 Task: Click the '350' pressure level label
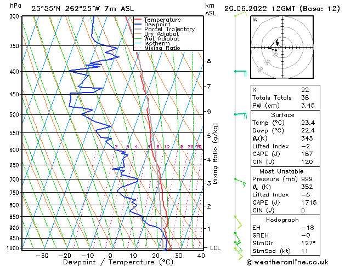(x=15, y=46)
